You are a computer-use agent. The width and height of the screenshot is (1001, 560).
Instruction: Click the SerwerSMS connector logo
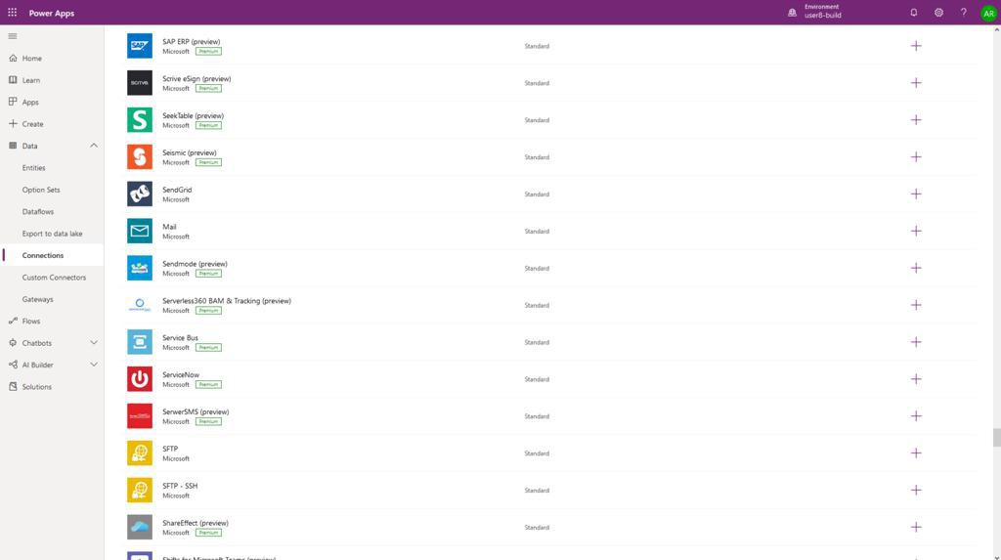[x=139, y=416]
